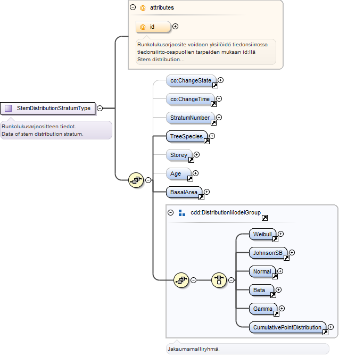339x356 pixels.
Task: Expand the CumulativePointDistribution element
Action: tap(331, 327)
